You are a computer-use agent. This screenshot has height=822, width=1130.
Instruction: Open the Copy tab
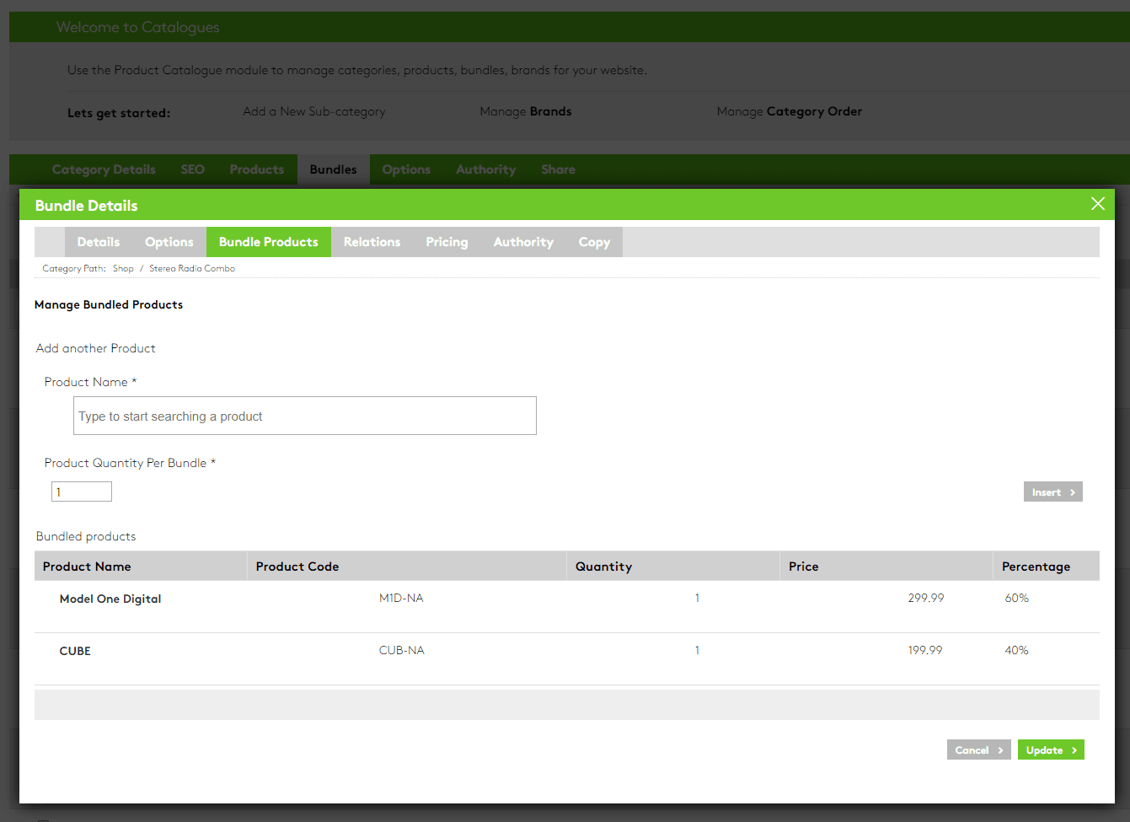[x=594, y=242]
